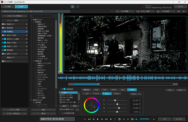Switch to the CMYK tab
188x122 pixels.
pyautogui.click(x=114, y=90)
